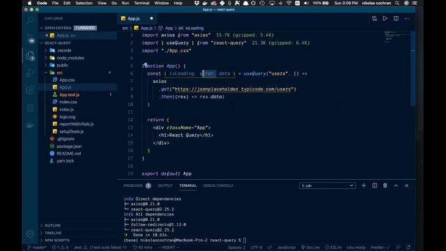Collapse the REACT-QUERY folder section

coord(57,43)
